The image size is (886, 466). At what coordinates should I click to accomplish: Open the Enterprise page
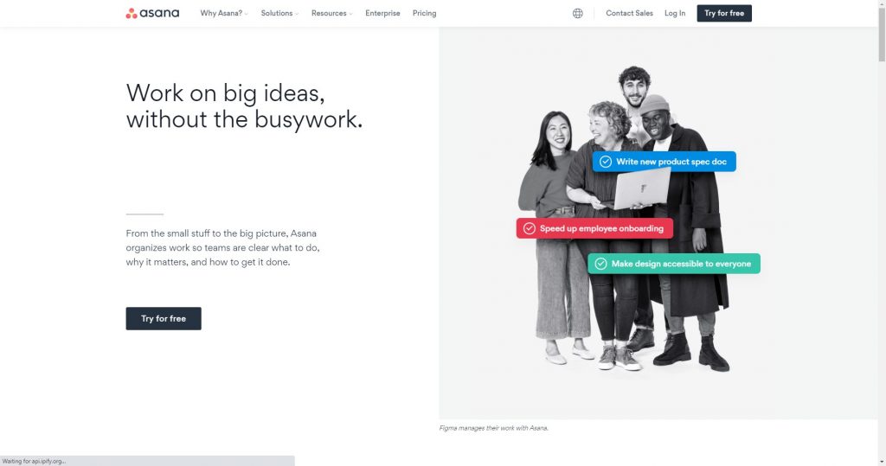click(x=382, y=13)
